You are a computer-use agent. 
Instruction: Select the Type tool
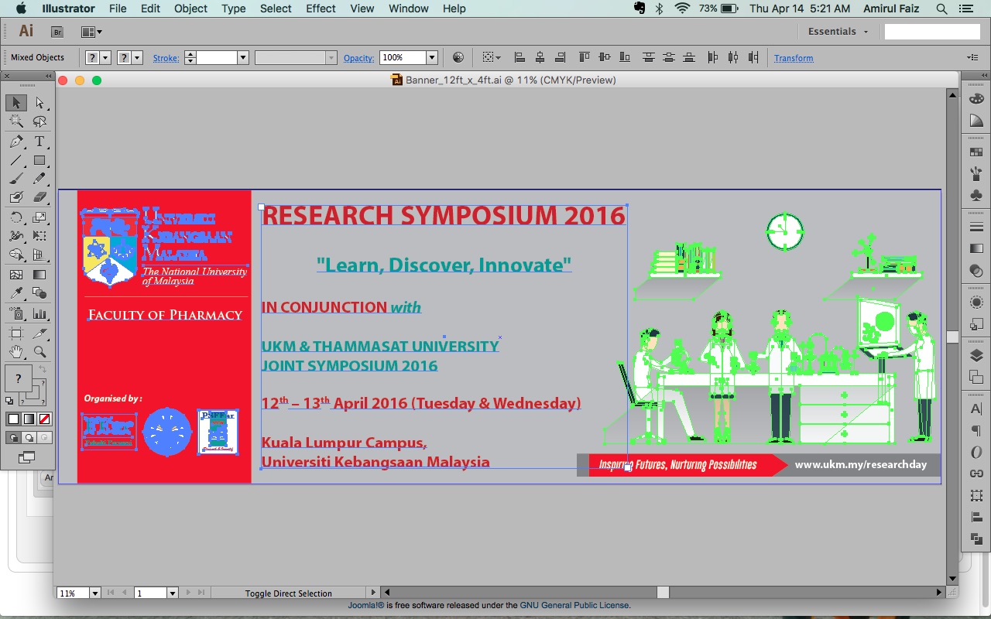39,142
